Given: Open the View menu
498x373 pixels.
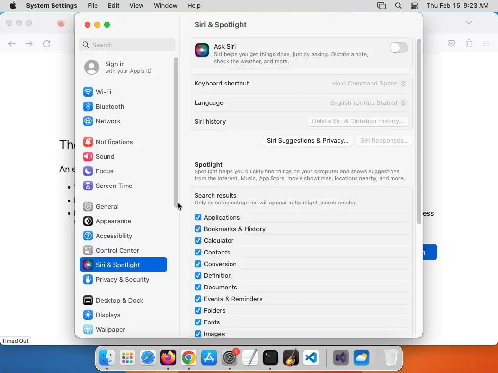Looking at the screenshot, I should pyautogui.click(x=137, y=6).
